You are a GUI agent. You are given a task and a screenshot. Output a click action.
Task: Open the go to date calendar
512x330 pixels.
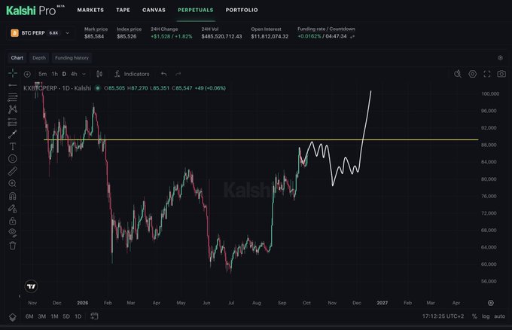tap(94, 316)
